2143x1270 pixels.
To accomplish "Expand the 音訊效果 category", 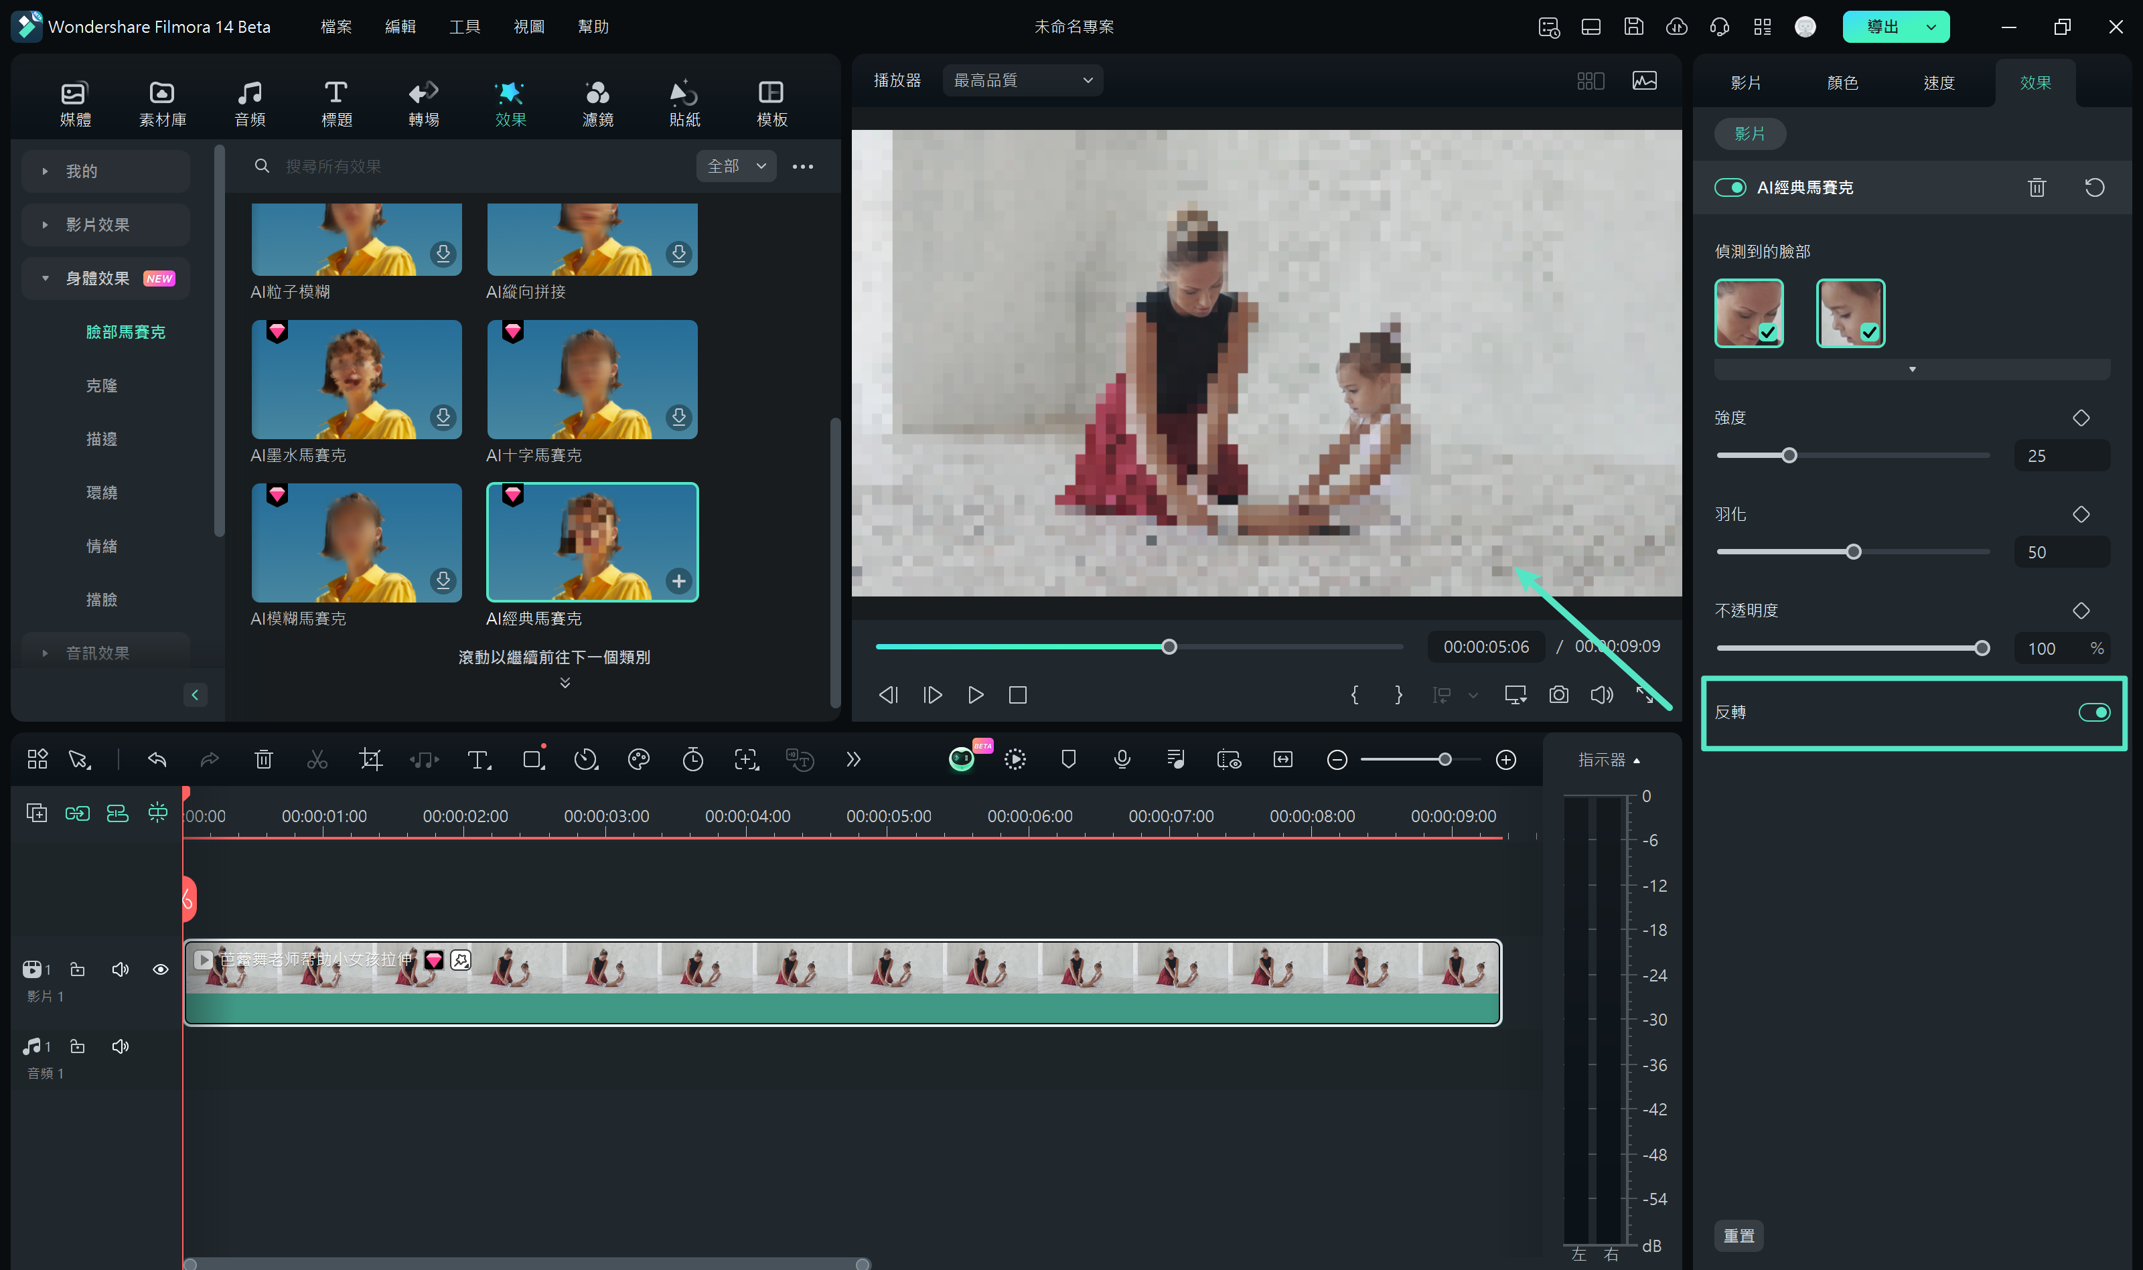I will tap(44, 653).
